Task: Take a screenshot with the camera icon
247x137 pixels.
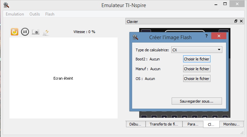Action: point(35,32)
